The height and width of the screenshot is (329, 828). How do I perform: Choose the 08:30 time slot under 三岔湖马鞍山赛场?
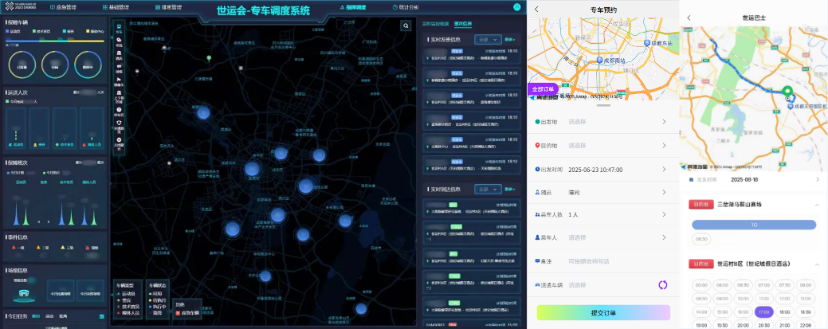[x=700, y=238]
